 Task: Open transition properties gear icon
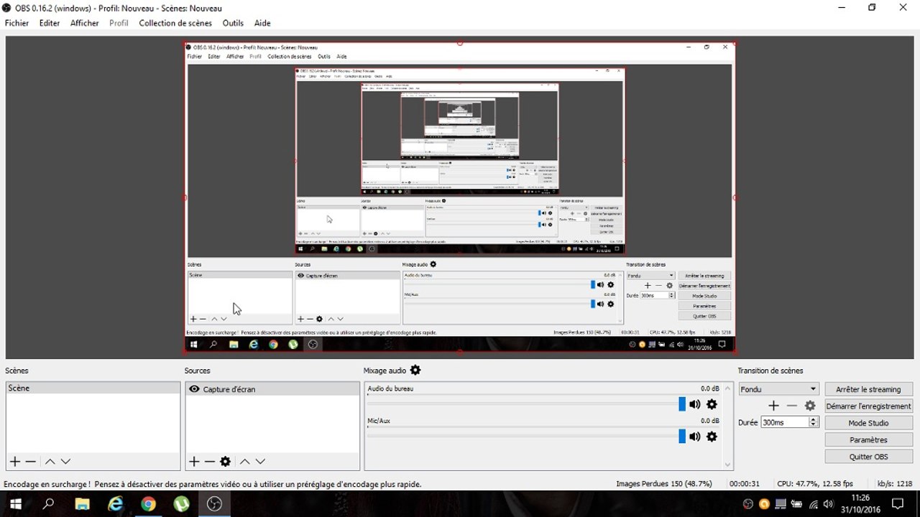click(x=810, y=406)
